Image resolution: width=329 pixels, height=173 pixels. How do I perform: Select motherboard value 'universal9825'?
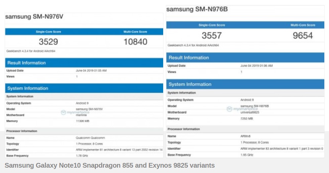(250, 112)
